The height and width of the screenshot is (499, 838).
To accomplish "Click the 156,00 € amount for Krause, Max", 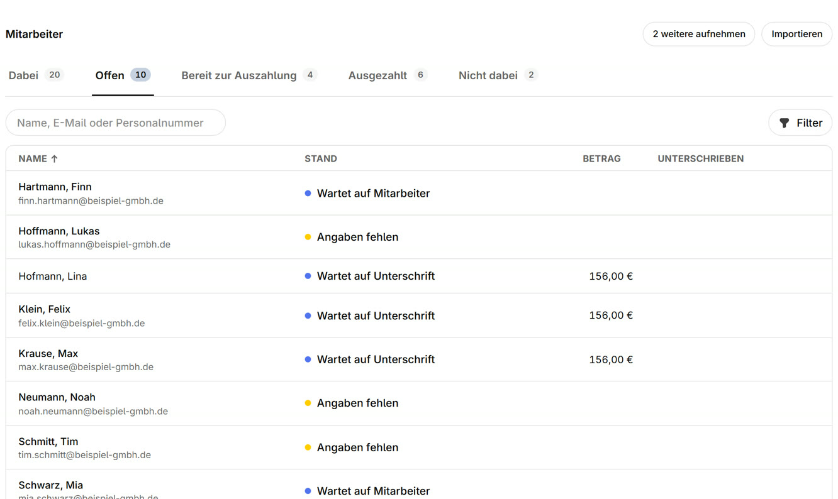I will [x=611, y=359].
